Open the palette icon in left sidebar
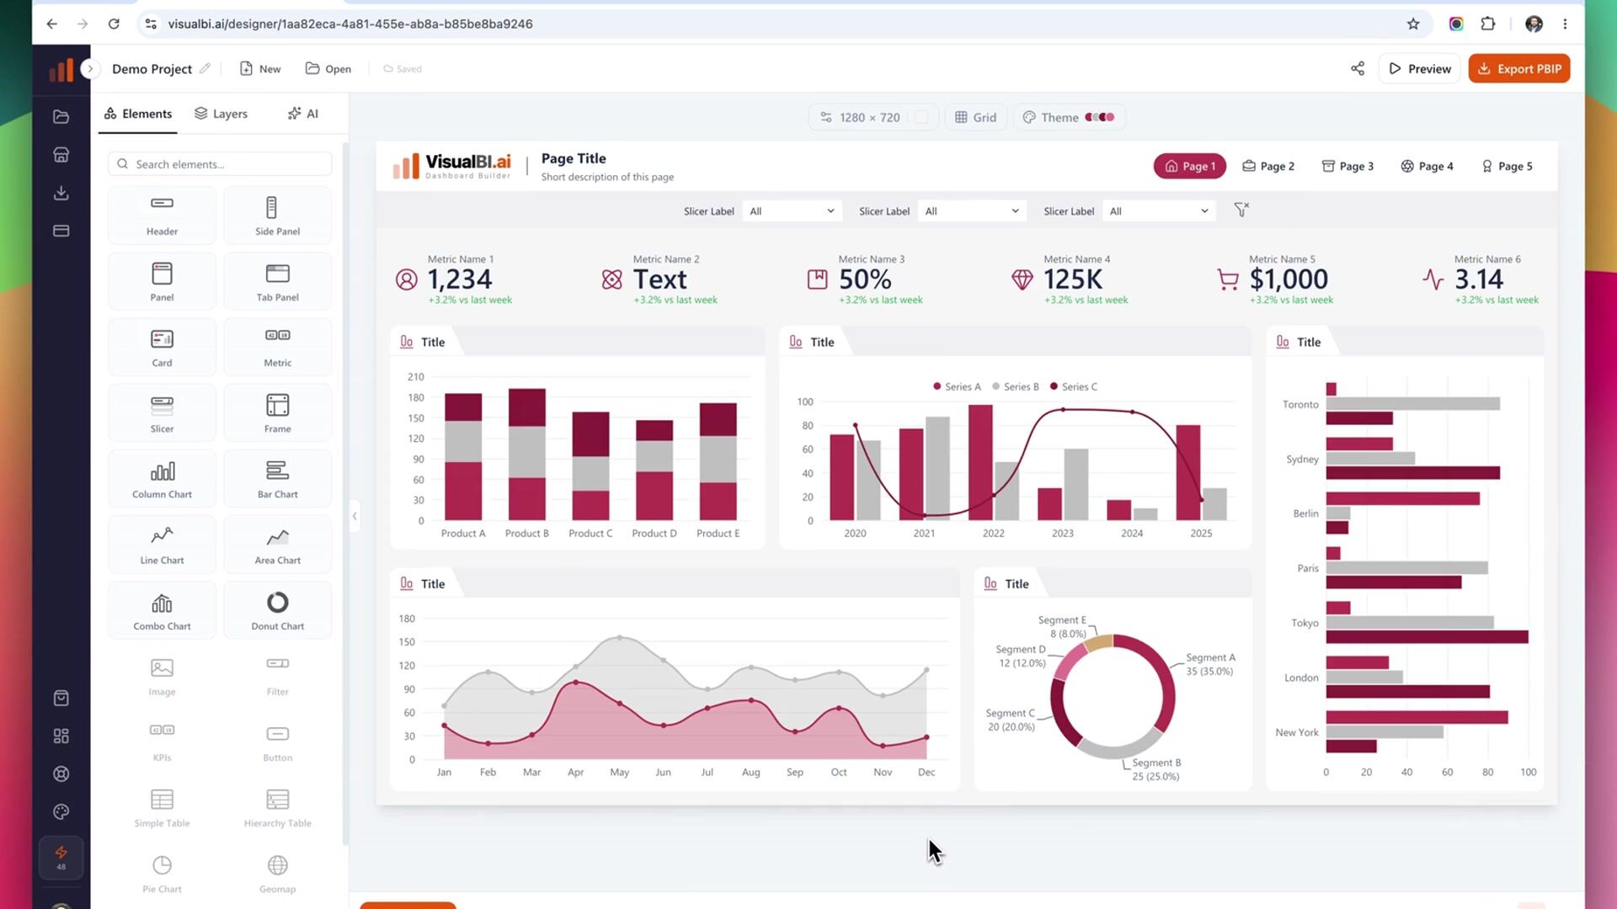The image size is (1617, 909). [x=61, y=812]
